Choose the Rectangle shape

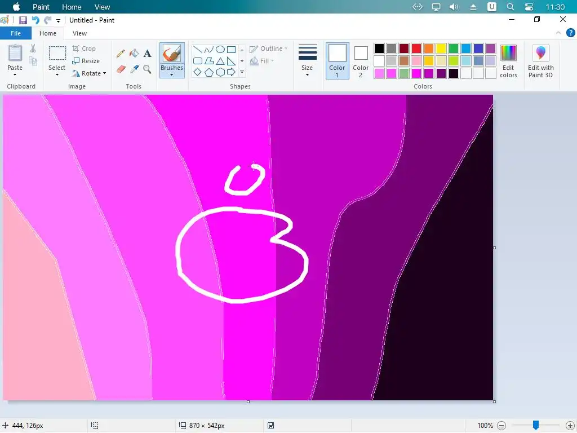231,50
